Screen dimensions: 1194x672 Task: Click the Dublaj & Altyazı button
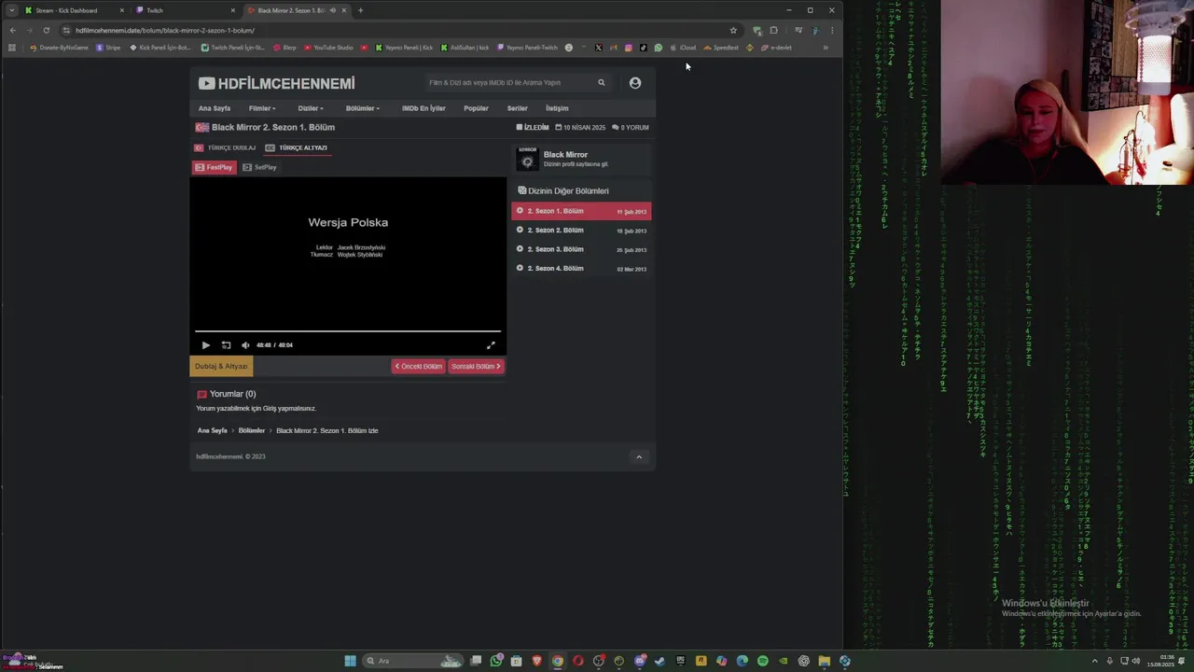pyautogui.click(x=221, y=367)
